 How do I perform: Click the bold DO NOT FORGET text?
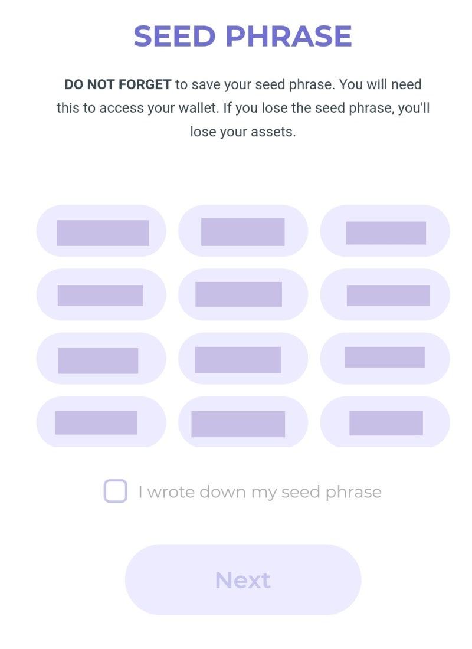coord(117,84)
